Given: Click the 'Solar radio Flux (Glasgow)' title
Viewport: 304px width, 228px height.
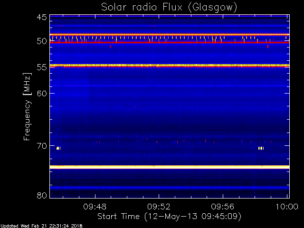Looking at the screenshot, I should [x=169, y=8].
